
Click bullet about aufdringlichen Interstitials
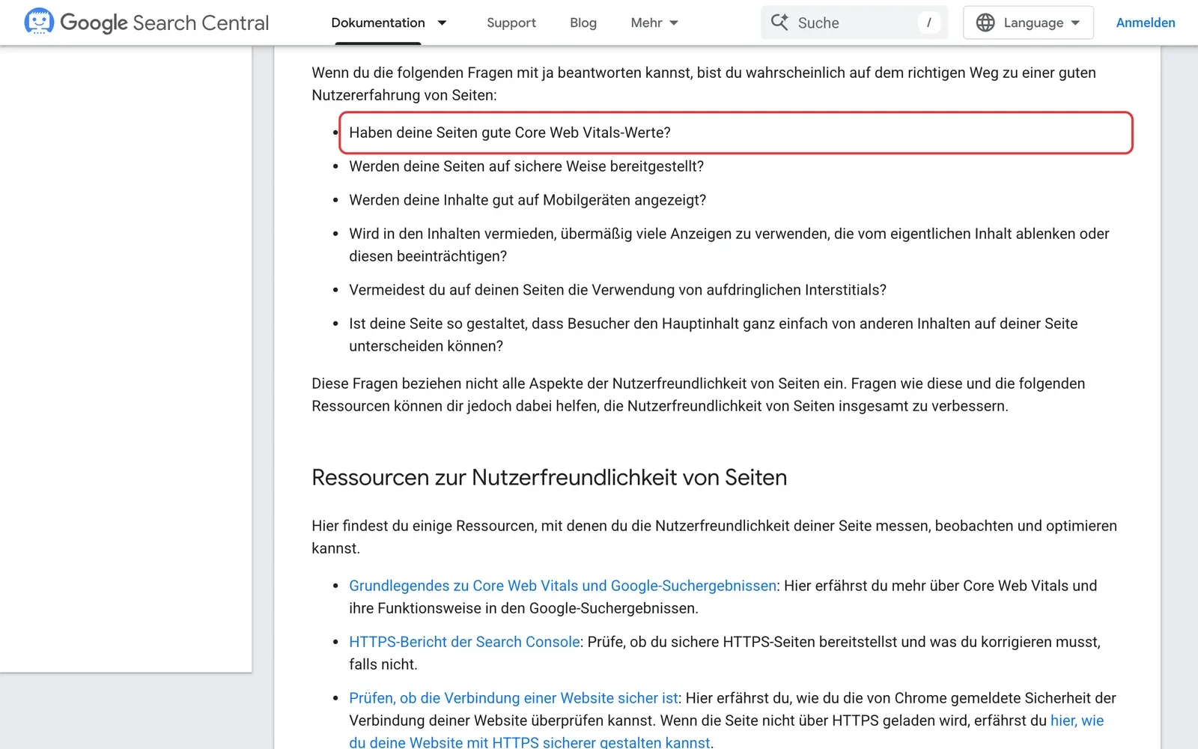coord(618,290)
